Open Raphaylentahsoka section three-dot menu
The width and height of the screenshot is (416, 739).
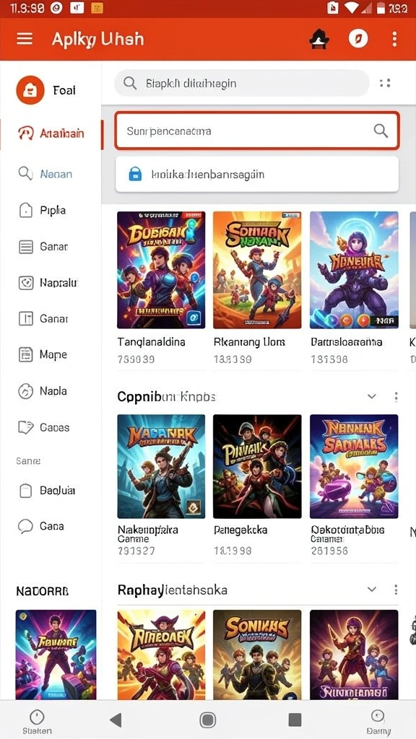[x=396, y=590]
